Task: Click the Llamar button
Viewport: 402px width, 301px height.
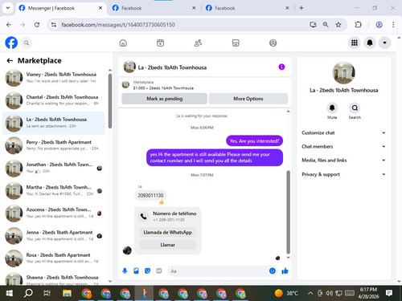Action: [x=168, y=245]
